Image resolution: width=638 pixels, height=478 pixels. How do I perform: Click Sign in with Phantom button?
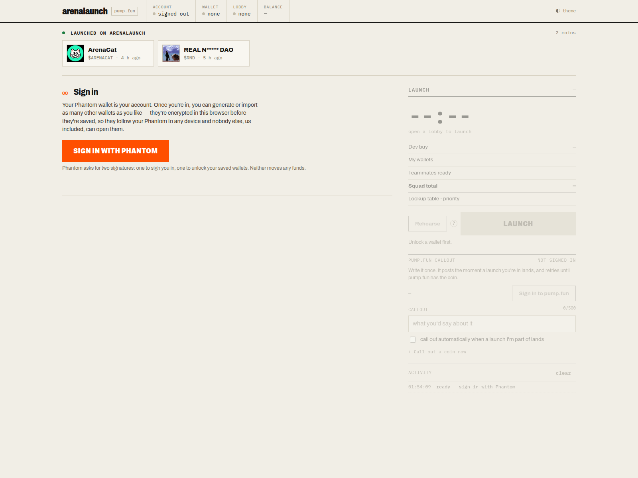[x=116, y=151]
